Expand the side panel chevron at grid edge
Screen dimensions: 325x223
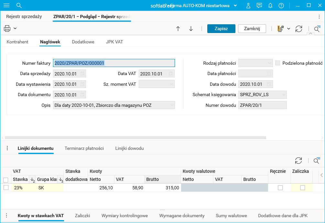pyautogui.click(x=322, y=175)
